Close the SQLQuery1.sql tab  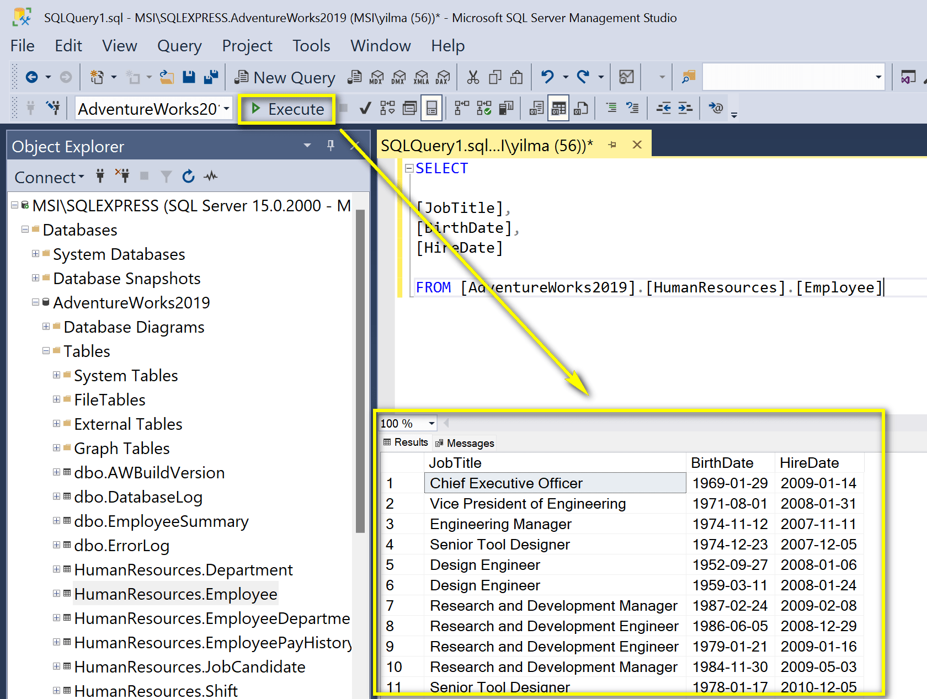(637, 145)
